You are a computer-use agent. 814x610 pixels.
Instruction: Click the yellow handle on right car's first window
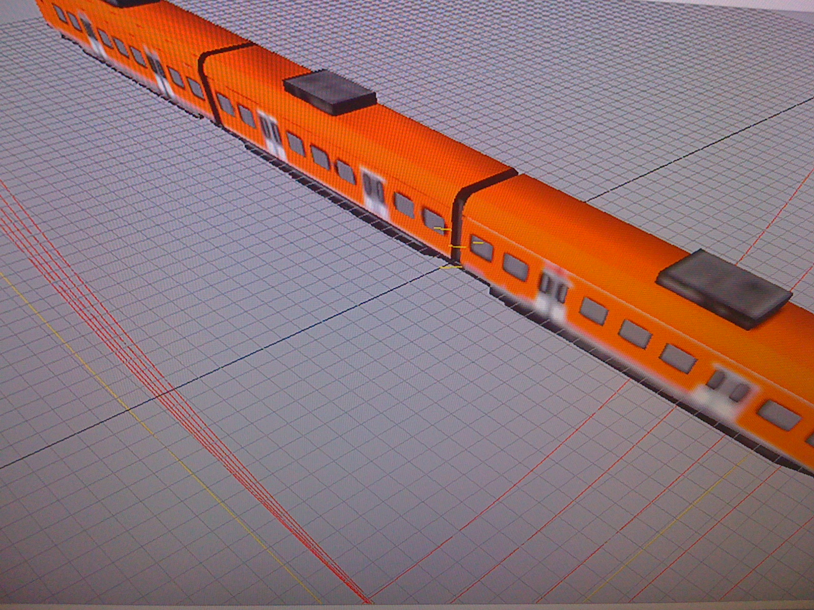(x=477, y=242)
